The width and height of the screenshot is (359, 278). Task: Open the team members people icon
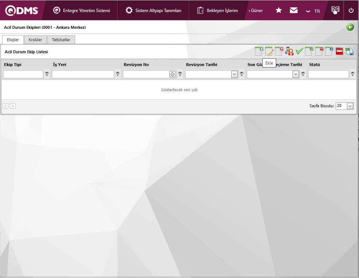(289, 51)
